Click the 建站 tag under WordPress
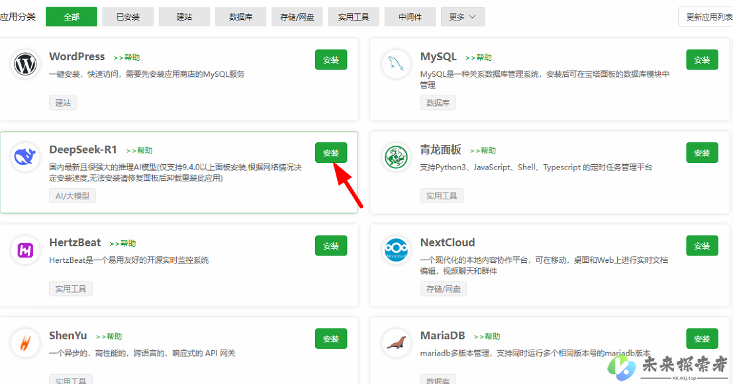 pos(63,103)
